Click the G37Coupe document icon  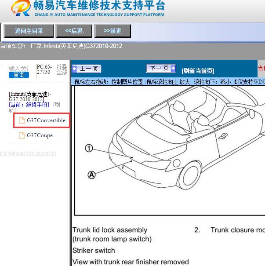(x=22, y=135)
